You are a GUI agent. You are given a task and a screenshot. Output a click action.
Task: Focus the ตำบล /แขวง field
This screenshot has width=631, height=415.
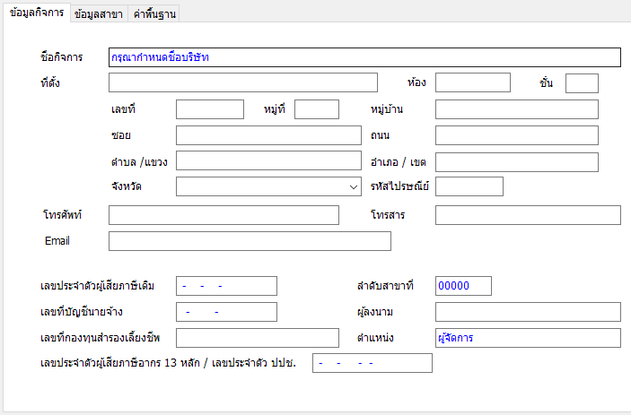click(x=268, y=160)
